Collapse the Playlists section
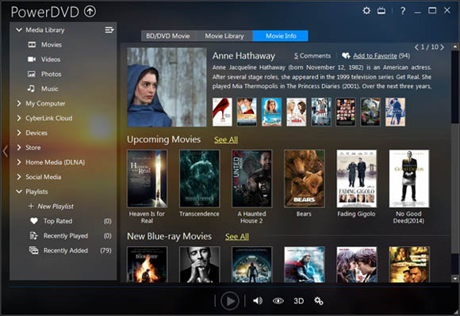This screenshot has width=460, height=316. tap(19, 192)
